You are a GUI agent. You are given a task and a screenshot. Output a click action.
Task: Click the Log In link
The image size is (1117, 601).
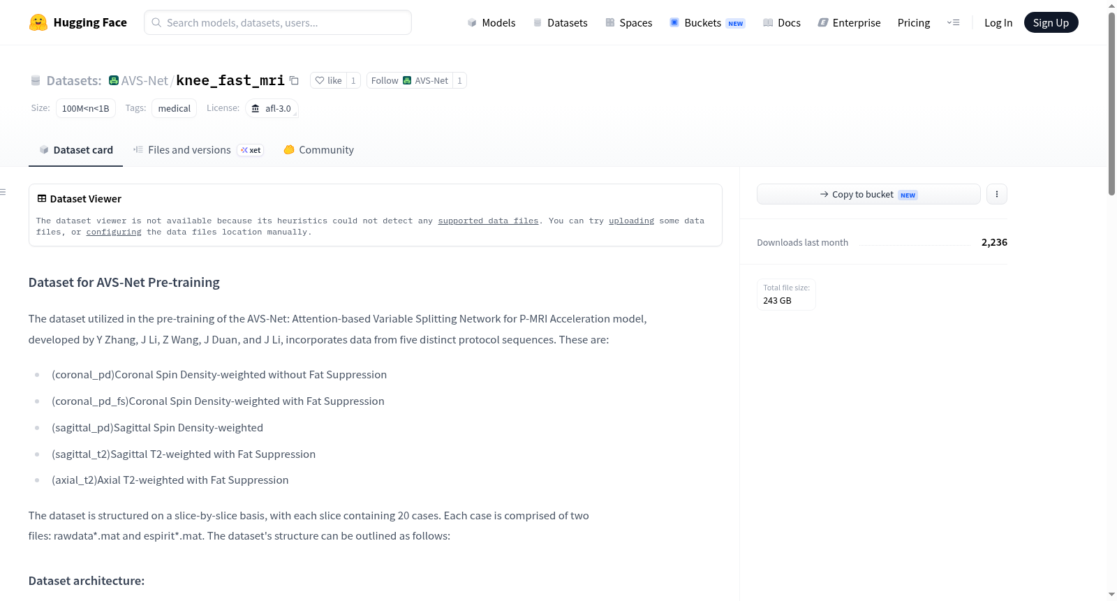998,22
